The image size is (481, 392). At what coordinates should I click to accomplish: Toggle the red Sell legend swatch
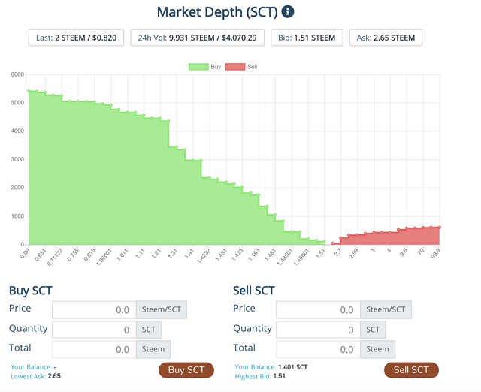click(235, 67)
